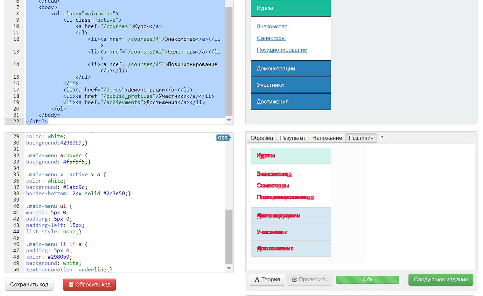Click line number 22 in HTML editor
This screenshot has height=296, width=483.
pyautogui.click(x=16, y=121)
